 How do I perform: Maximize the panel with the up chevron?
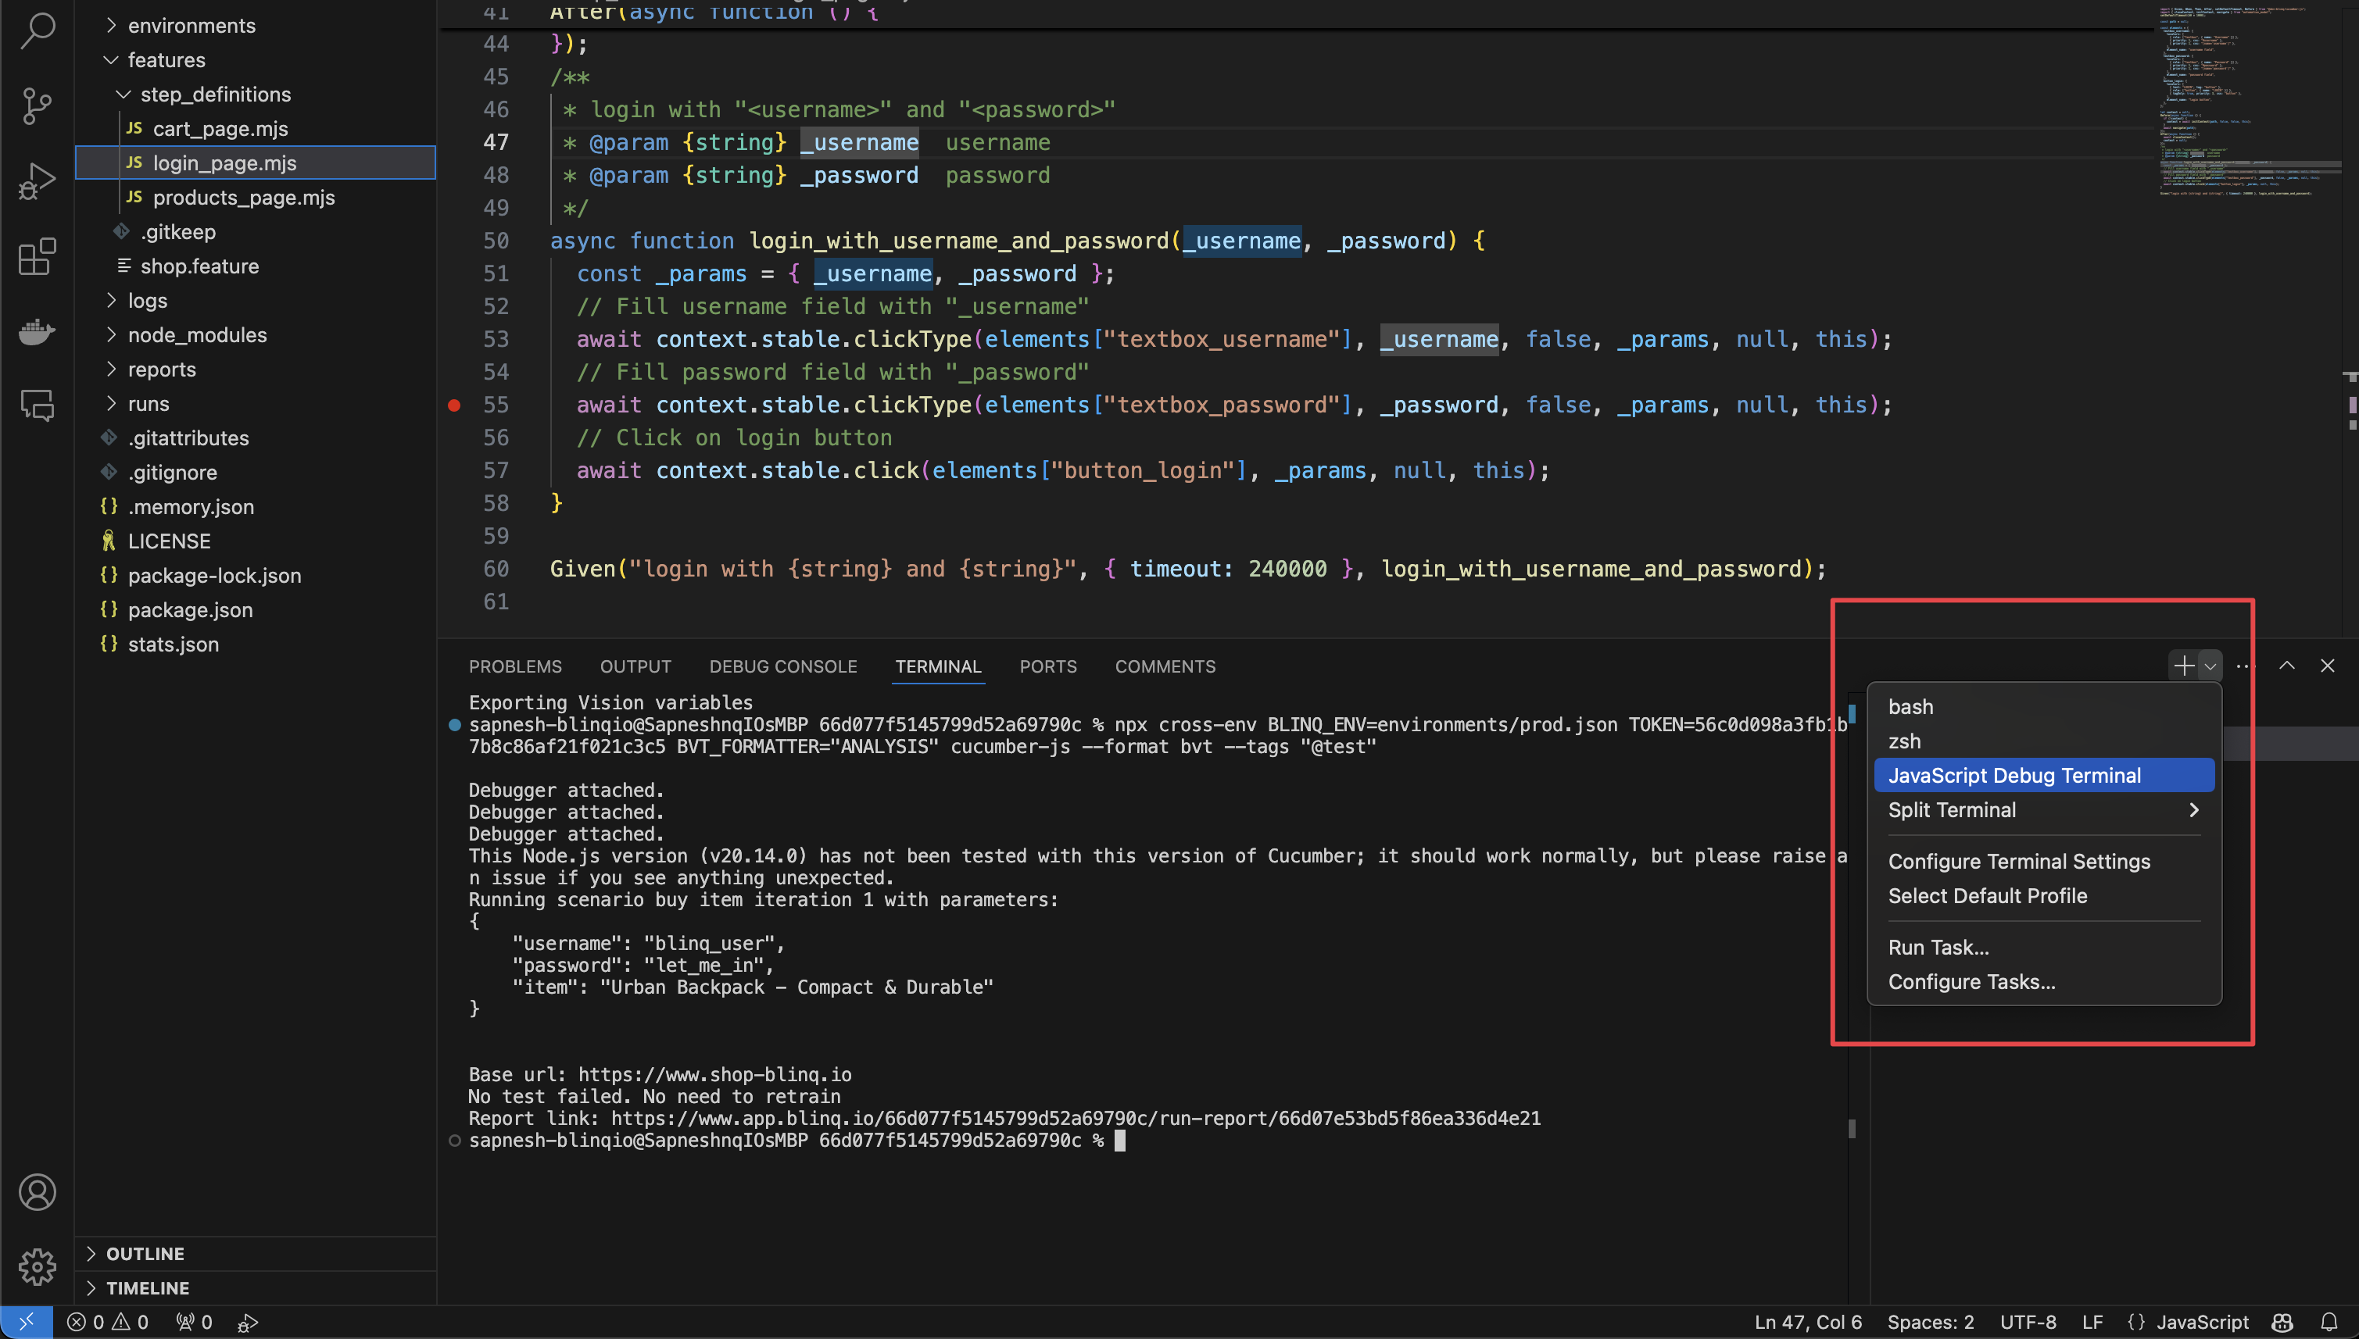pos(2286,666)
